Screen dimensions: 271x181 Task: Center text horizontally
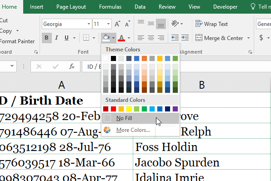tap(151, 38)
